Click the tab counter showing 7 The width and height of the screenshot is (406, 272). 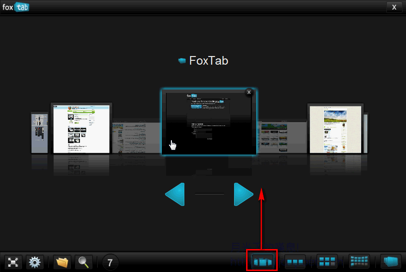(x=110, y=262)
